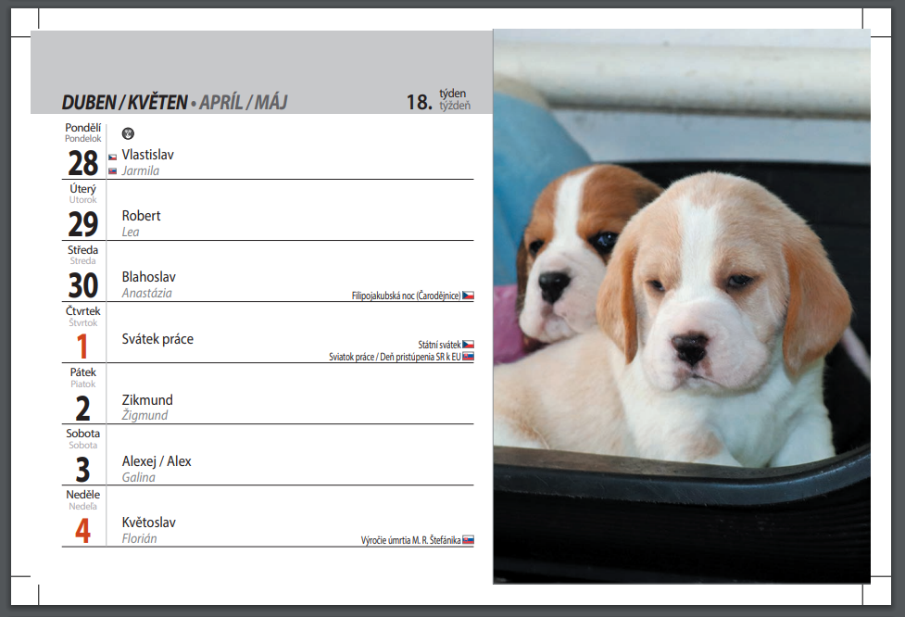Image resolution: width=905 pixels, height=617 pixels.
Task: Click the Slovak flag after Sviatok práce
Action: 468,357
